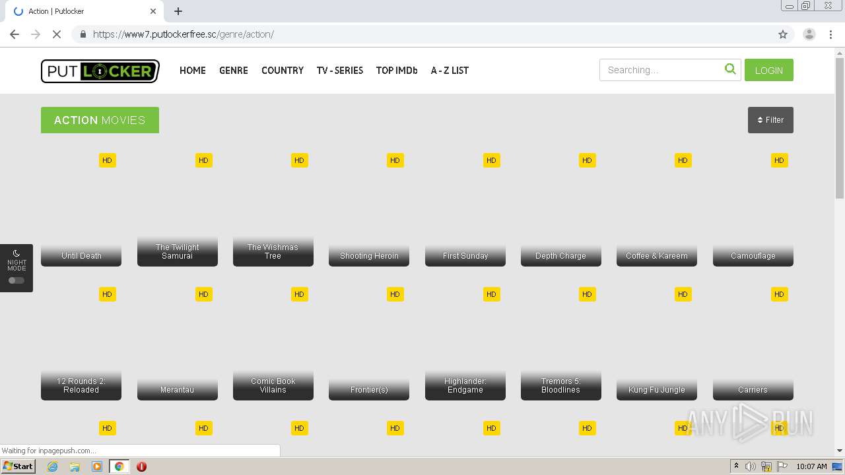Open the Coffee & Kareem movie
This screenshot has width=845, height=475.
click(x=657, y=210)
